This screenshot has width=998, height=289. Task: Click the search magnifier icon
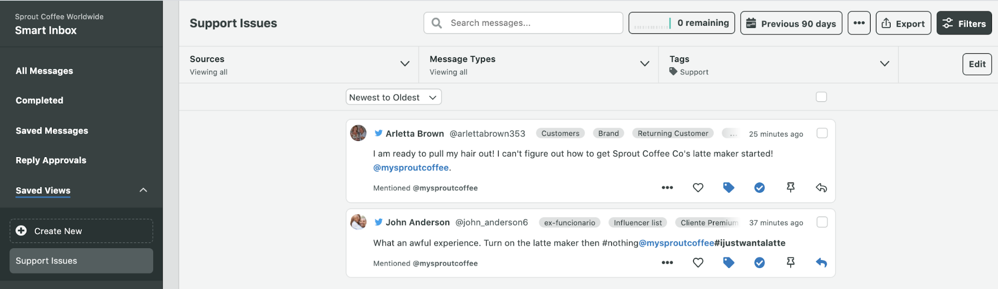[x=436, y=23]
